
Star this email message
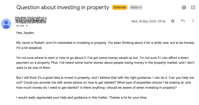[173, 21]
